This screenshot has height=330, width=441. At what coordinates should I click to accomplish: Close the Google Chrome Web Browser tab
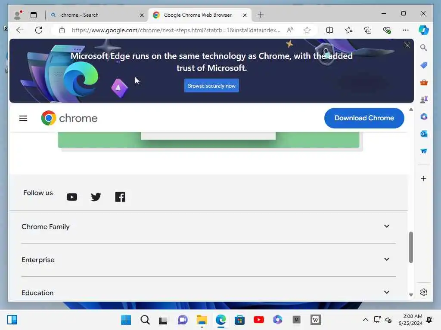click(x=245, y=15)
